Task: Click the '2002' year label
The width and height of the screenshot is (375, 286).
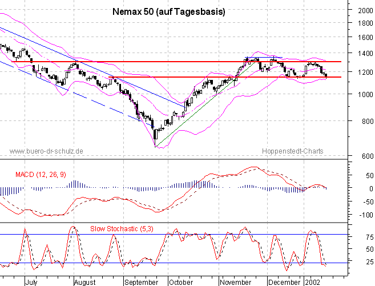Action: 312,283
